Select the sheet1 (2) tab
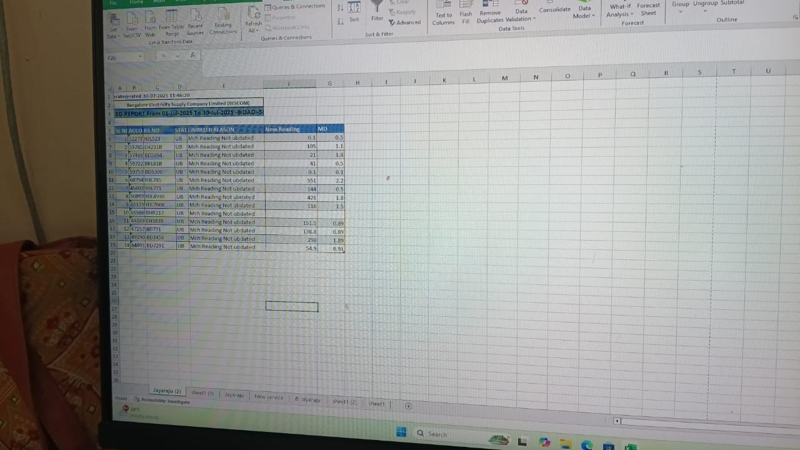 pyautogui.click(x=344, y=401)
